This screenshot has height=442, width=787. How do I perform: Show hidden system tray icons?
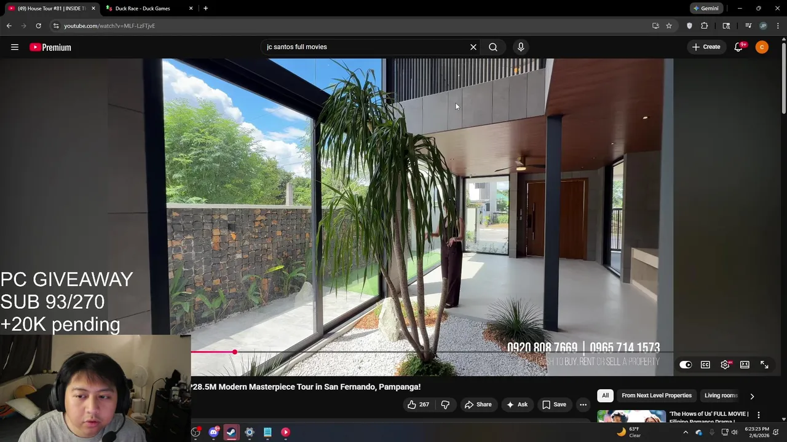coord(686,432)
